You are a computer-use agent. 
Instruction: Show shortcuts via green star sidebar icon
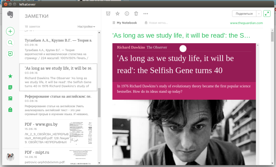tap(10, 76)
